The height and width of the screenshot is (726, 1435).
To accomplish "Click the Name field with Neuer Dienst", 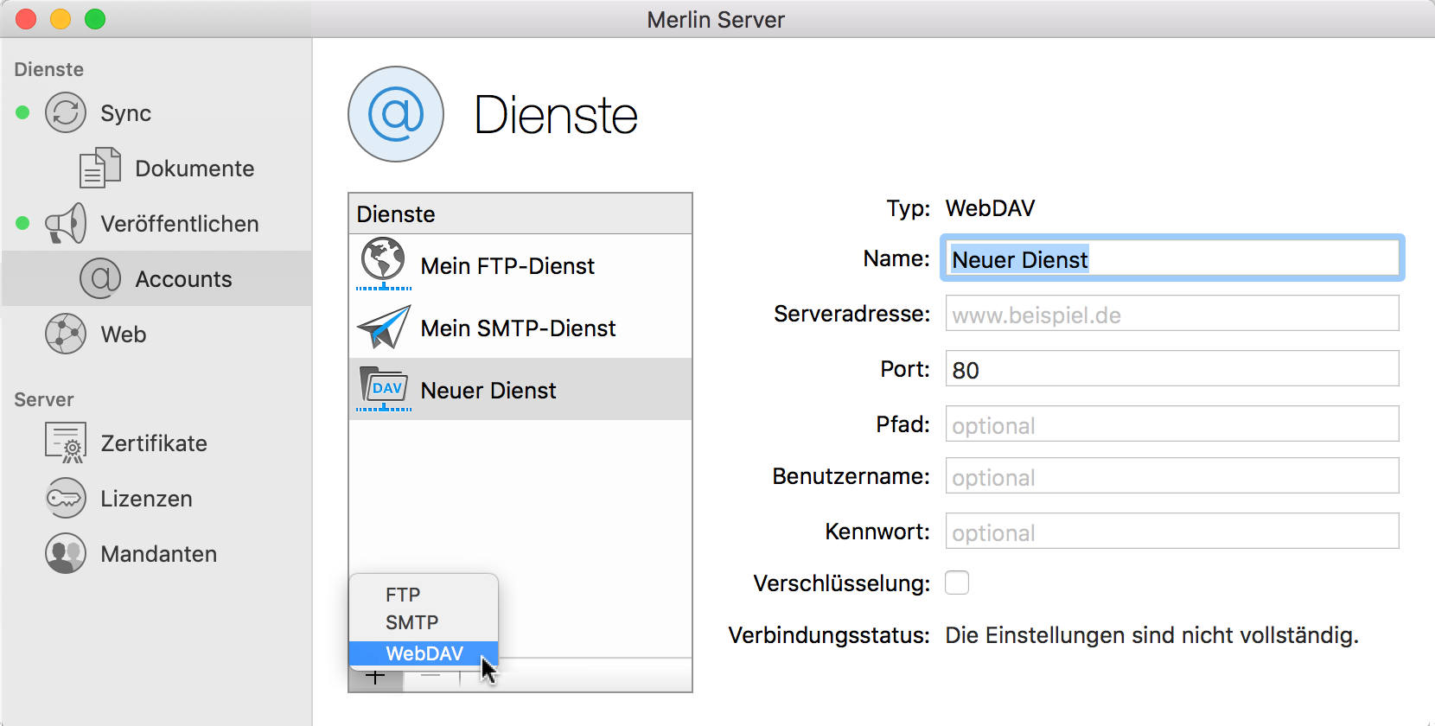I will 1172,258.
